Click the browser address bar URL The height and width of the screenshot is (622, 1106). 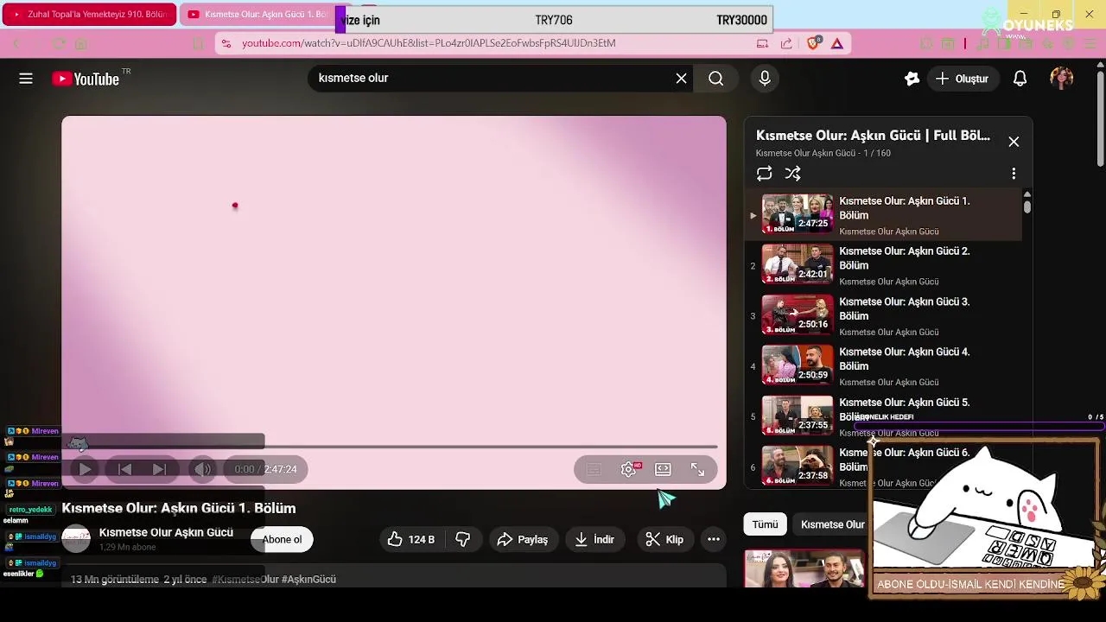pos(429,43)
